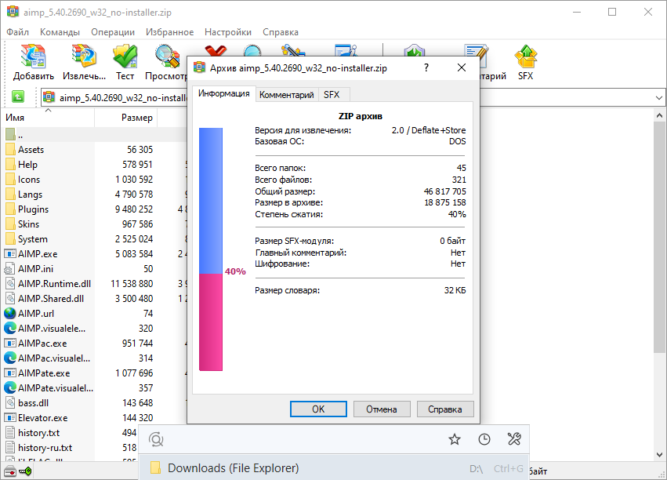The height and width of the screenshot is (480, 667).
Task: Select the System folder
Action: pos(33,238)
